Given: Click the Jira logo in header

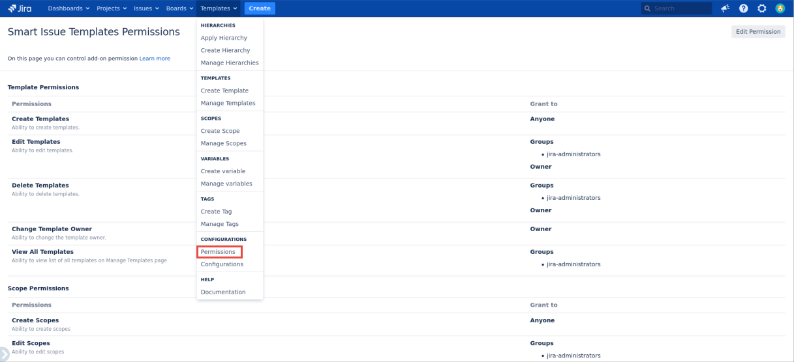Looking at the screenshot, I should pos(20,8).
